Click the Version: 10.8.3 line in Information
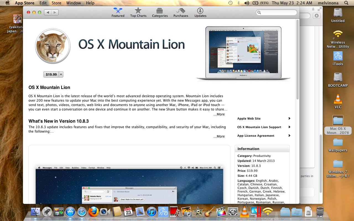 249,166
